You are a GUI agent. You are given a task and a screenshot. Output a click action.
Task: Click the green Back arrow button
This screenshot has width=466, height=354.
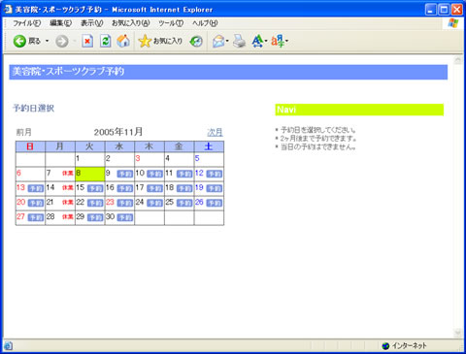coord(19,41)
